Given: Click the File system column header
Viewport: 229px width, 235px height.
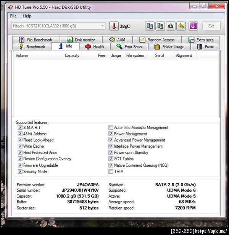Looking at the screenshot, I should click(135, 56).
